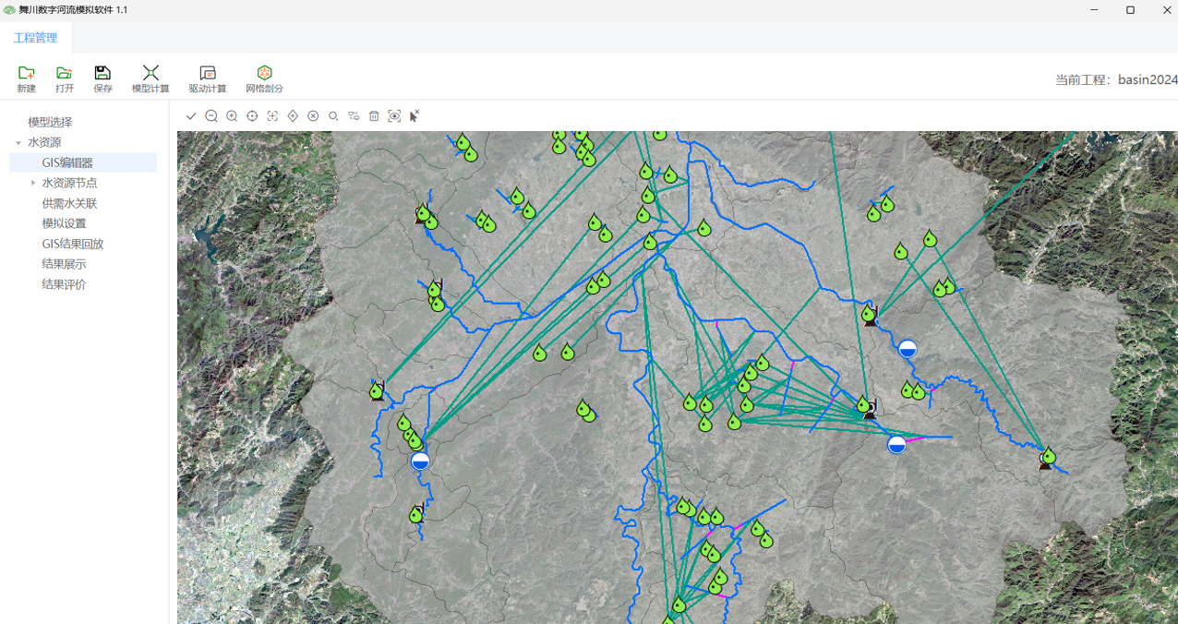1178x624 pixels.
Task: Click the app logo in the title bar
Action: pos(9,10)
